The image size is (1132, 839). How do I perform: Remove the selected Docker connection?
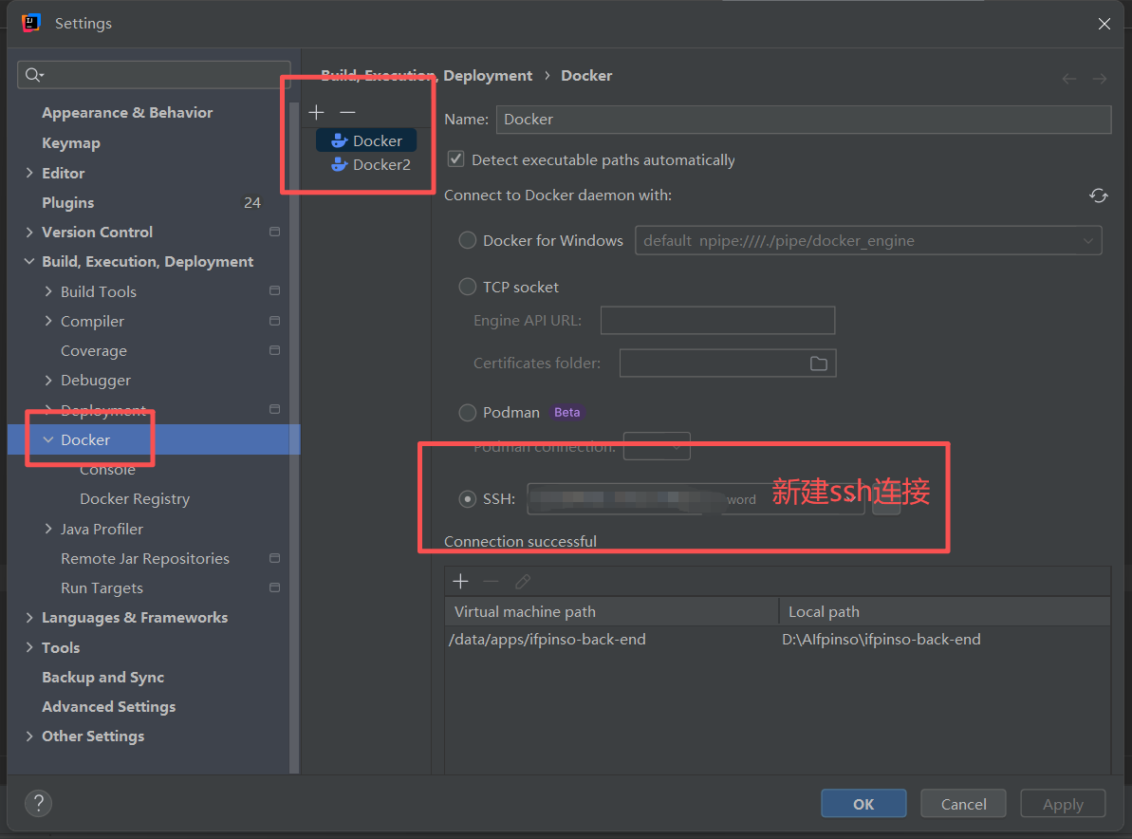pyautogui.click(x=347, y=112)
